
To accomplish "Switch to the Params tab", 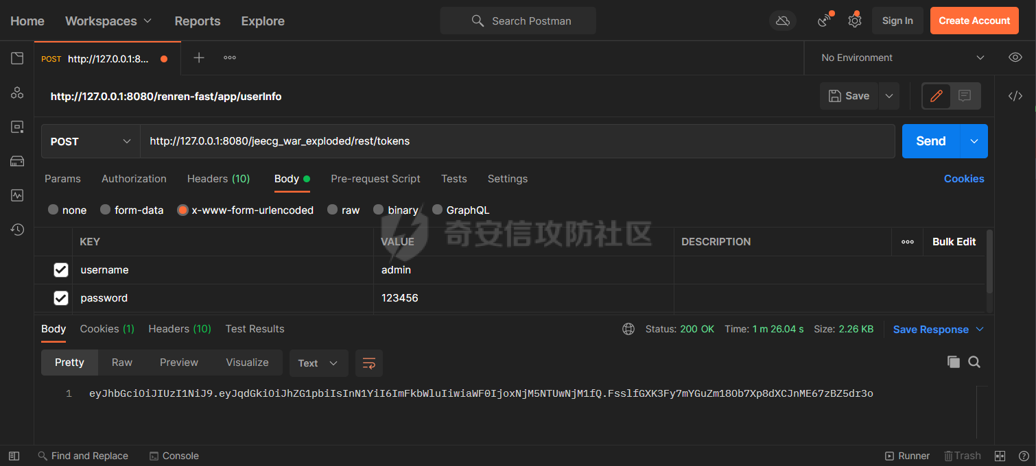I will coord(62,179).
